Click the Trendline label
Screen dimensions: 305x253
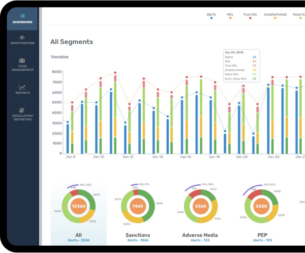(60, 57)
